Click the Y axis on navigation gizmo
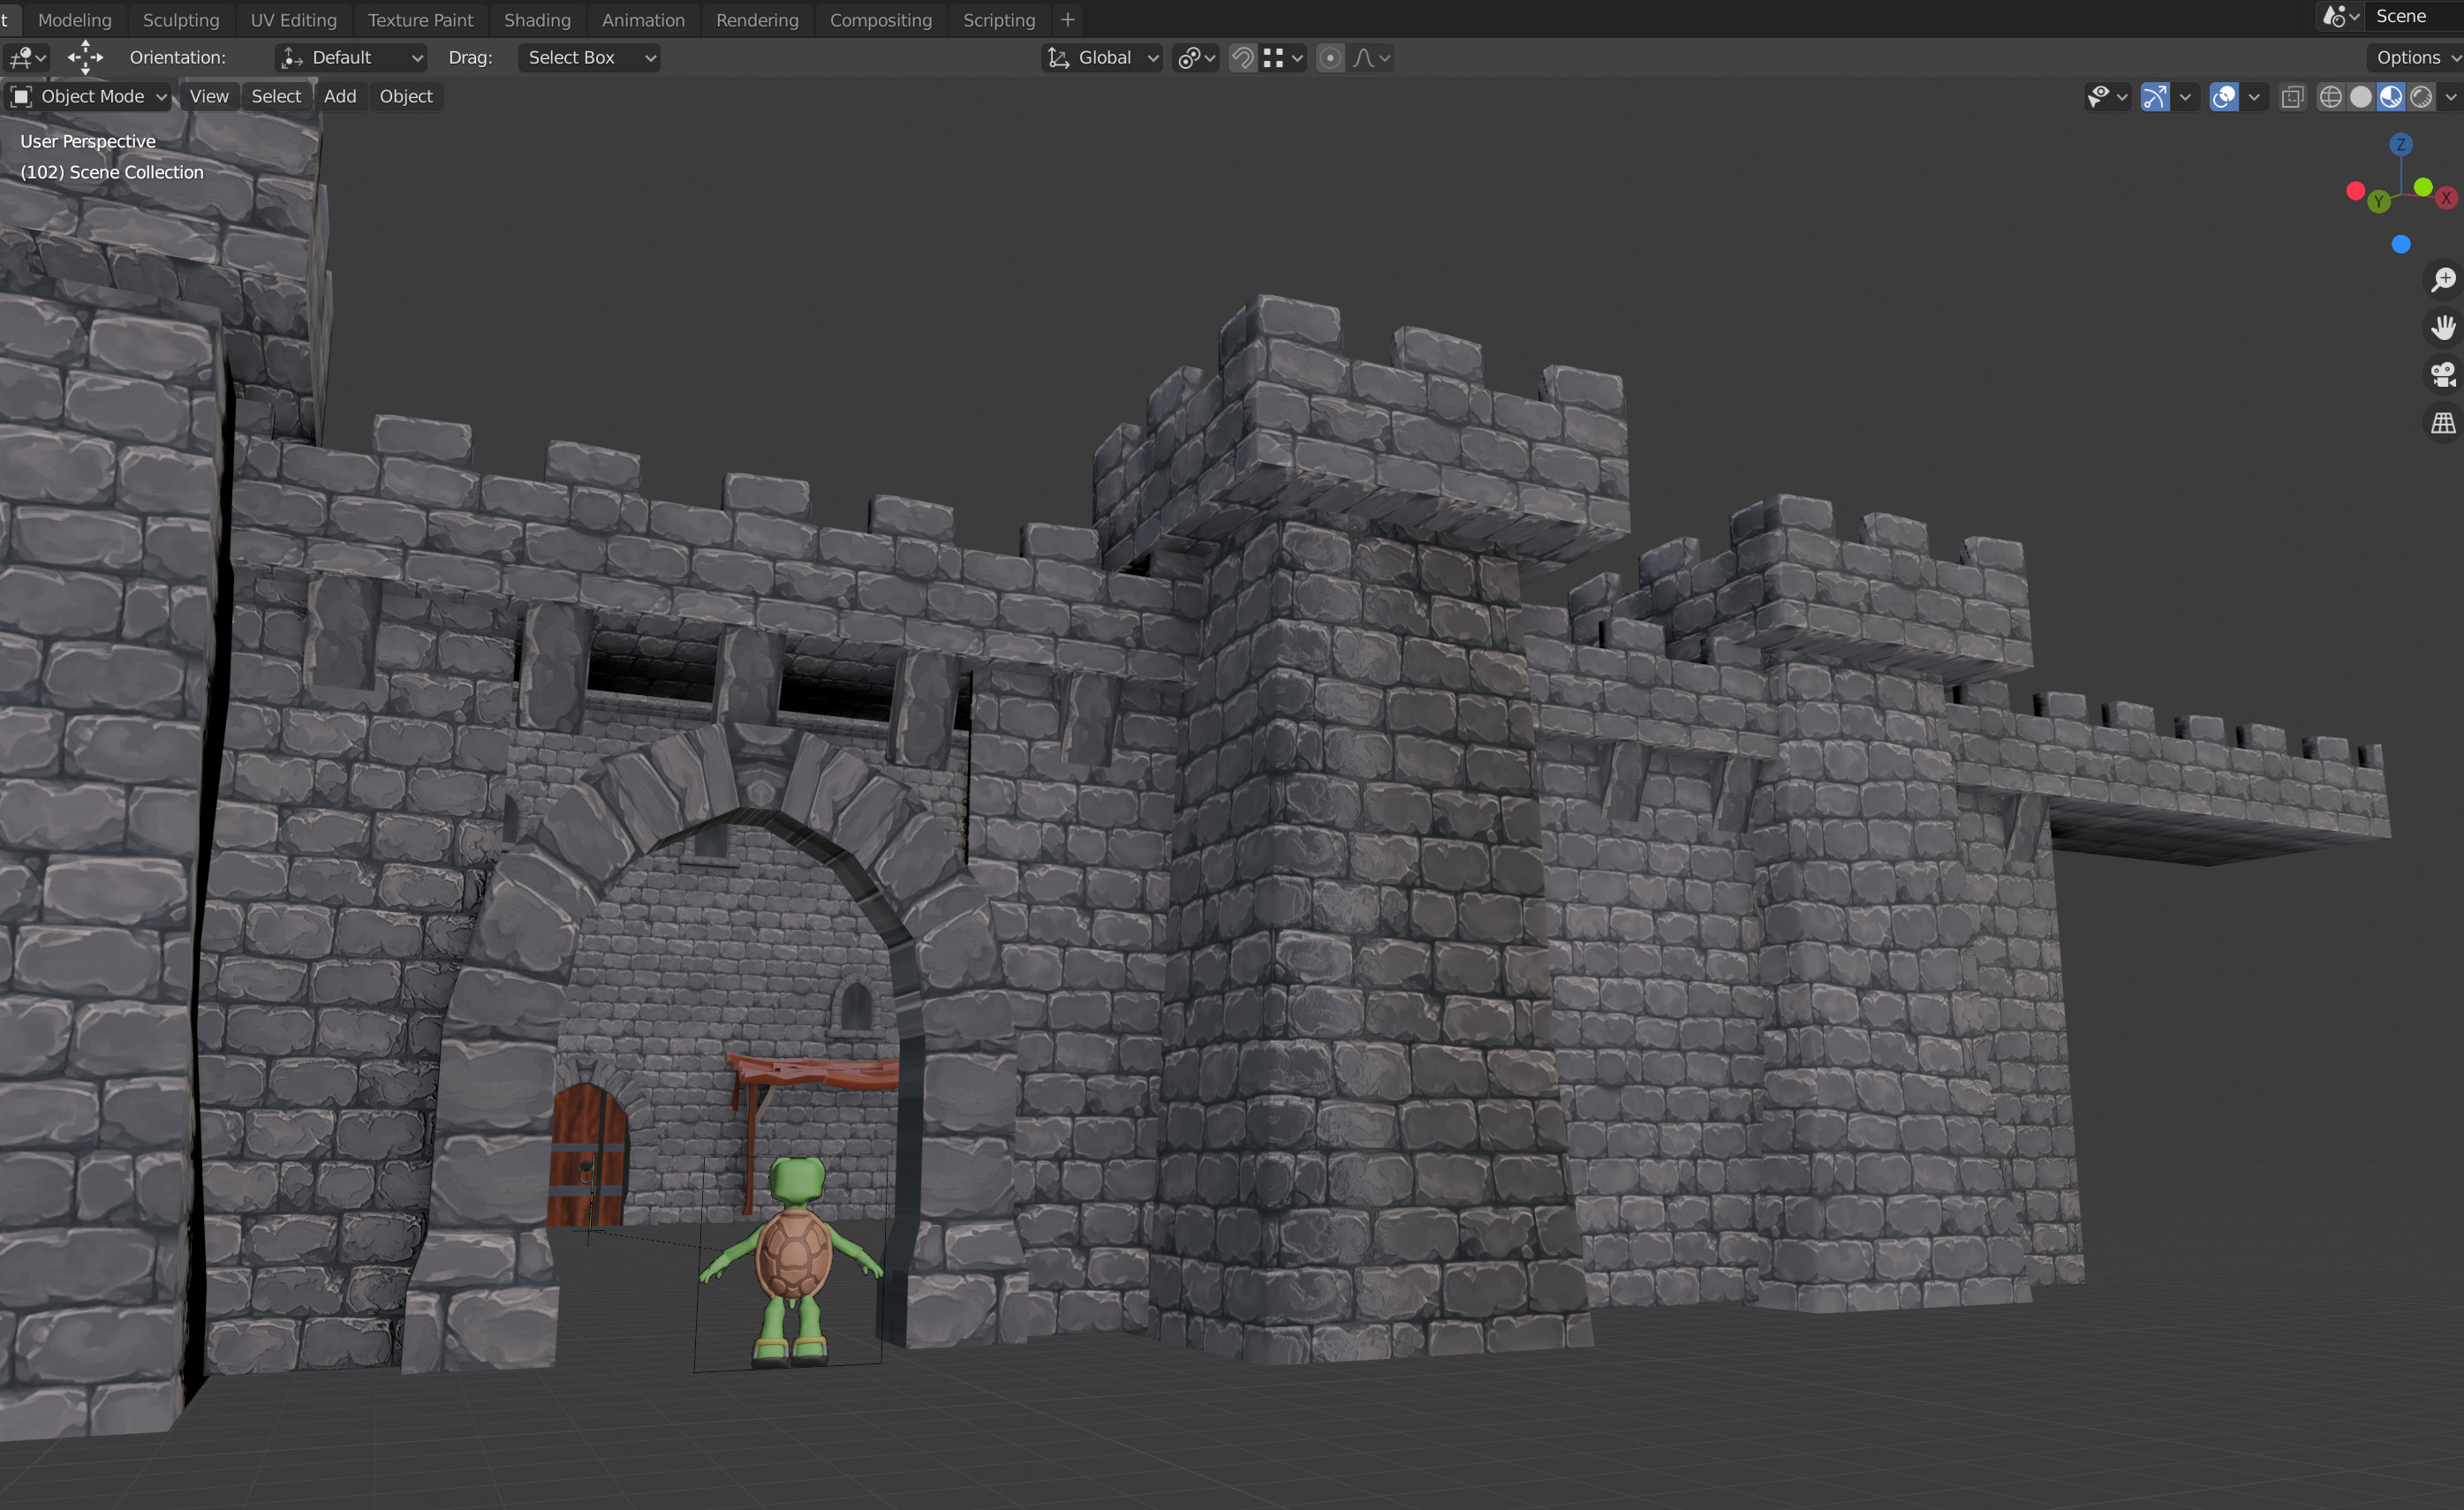Screen dimensions: 2464x1510 (x=2379, y=202)
